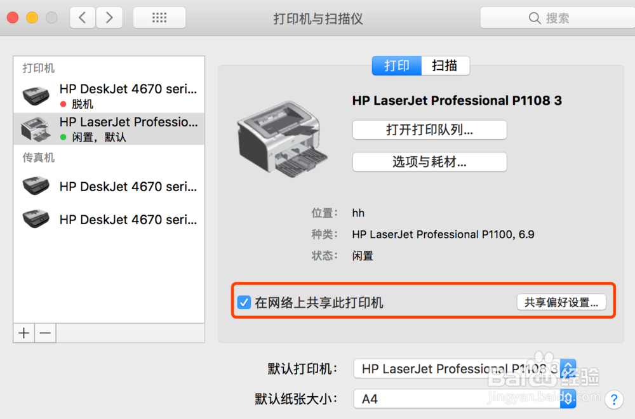Show all preferences grid icon

pyautogui.click(x=159, y=18)
